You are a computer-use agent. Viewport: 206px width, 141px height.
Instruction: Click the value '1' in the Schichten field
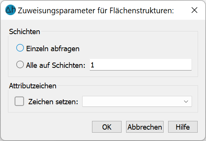(92, 65)
